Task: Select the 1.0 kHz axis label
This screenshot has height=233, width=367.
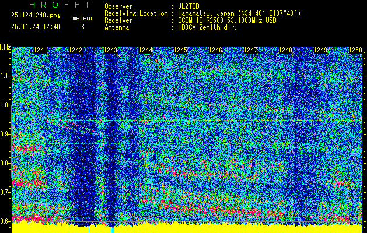Action: [x=5, y=105]
